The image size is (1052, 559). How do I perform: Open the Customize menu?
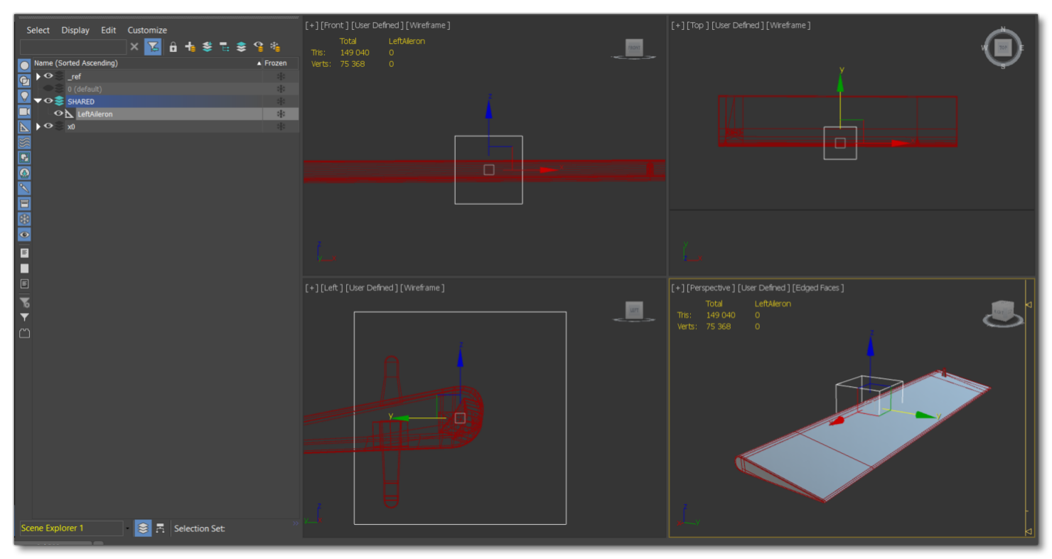(x=147, y=30)
